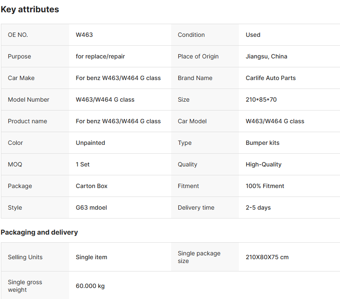
Task: Click the Packaging and delivery heading
Action: tap(39, 232)
